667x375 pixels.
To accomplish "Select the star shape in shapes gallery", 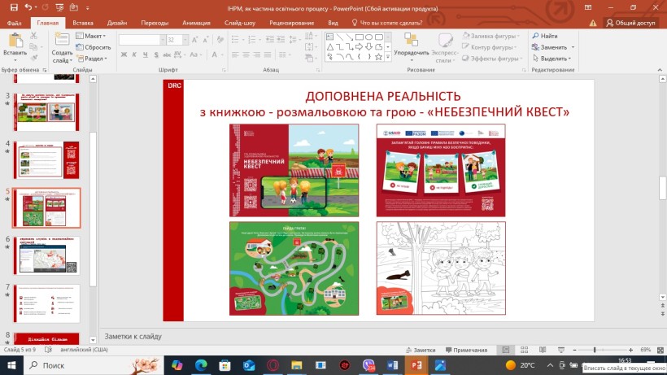I will tap(378, 57).
